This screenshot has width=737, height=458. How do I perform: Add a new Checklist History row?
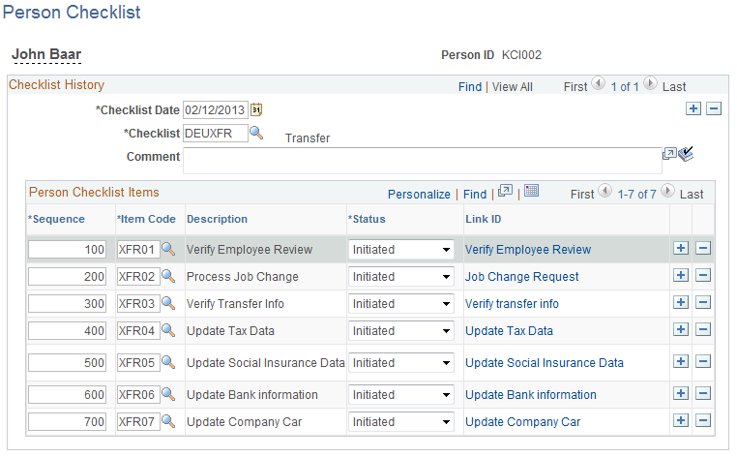click(693, 108)
